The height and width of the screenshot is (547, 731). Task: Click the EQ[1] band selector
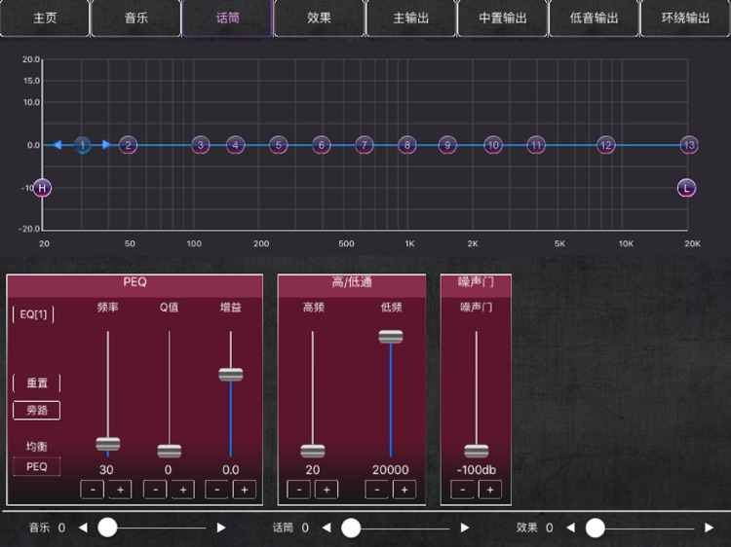[x=33, y=314]
